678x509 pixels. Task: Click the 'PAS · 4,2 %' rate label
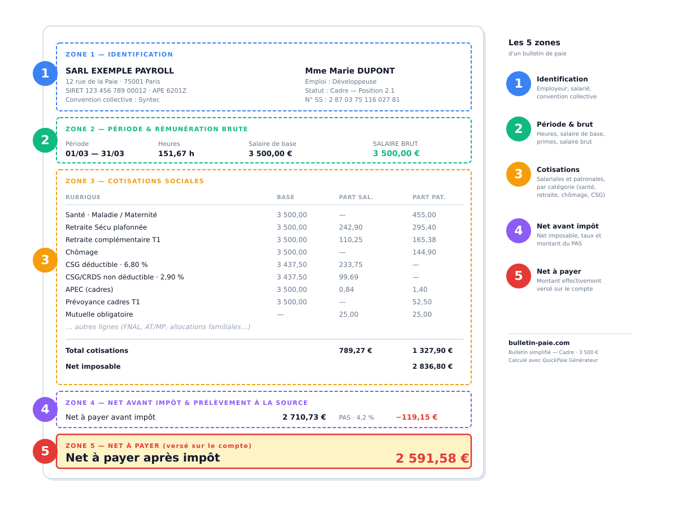point(357,418)
